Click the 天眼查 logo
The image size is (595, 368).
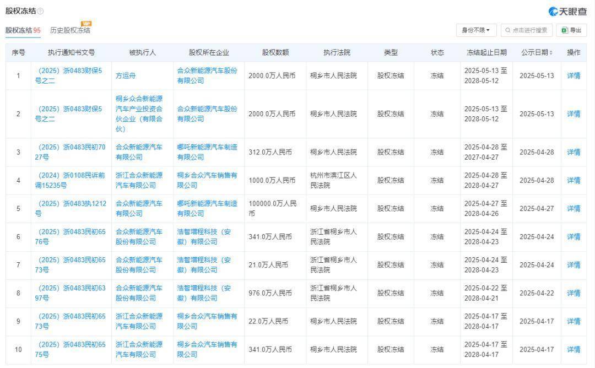point(567,12)
